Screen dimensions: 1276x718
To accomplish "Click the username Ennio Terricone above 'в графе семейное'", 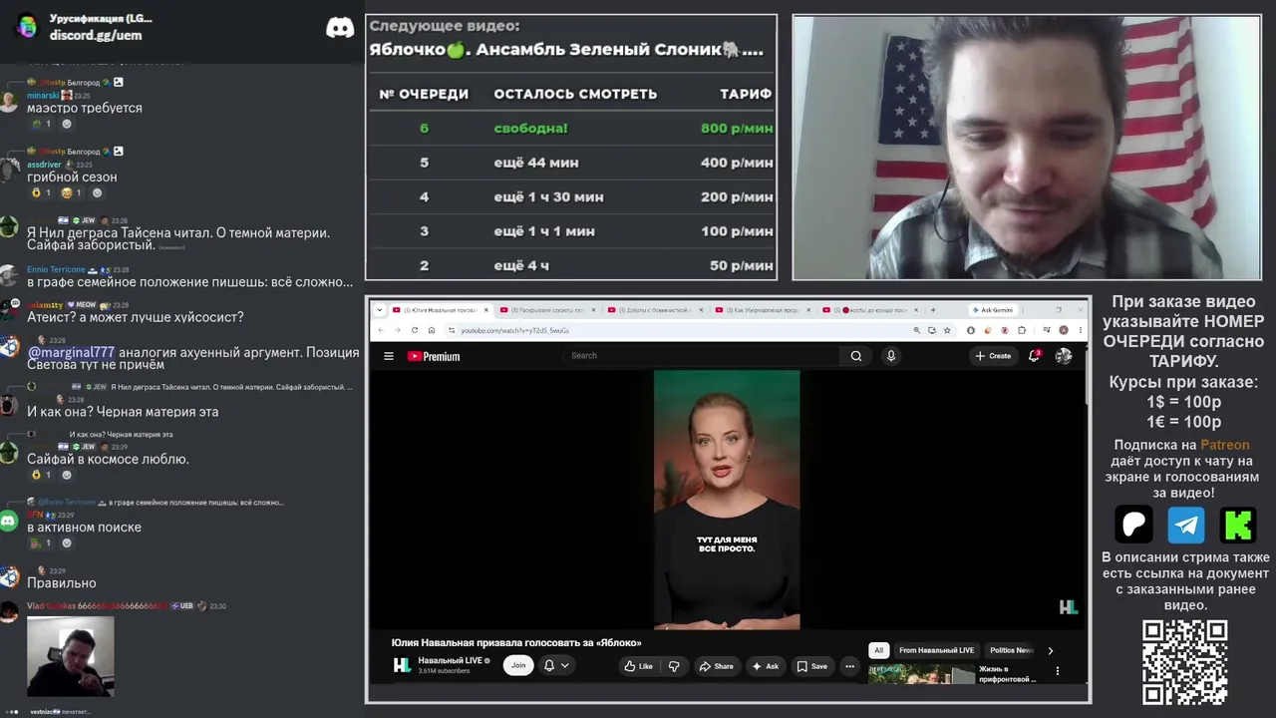I will (56, 270).
